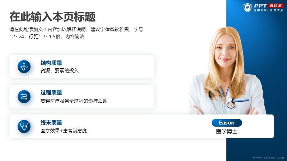The height and width of the screenshot is (161, 287).
Task: Select the 终末质量 heading
Action: tap(51, 122)
